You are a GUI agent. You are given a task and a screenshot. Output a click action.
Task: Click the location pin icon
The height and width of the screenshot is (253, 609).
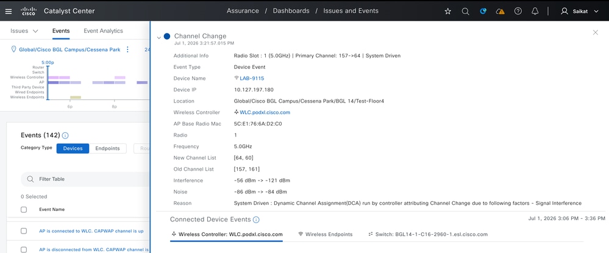[x=14, y=49]
